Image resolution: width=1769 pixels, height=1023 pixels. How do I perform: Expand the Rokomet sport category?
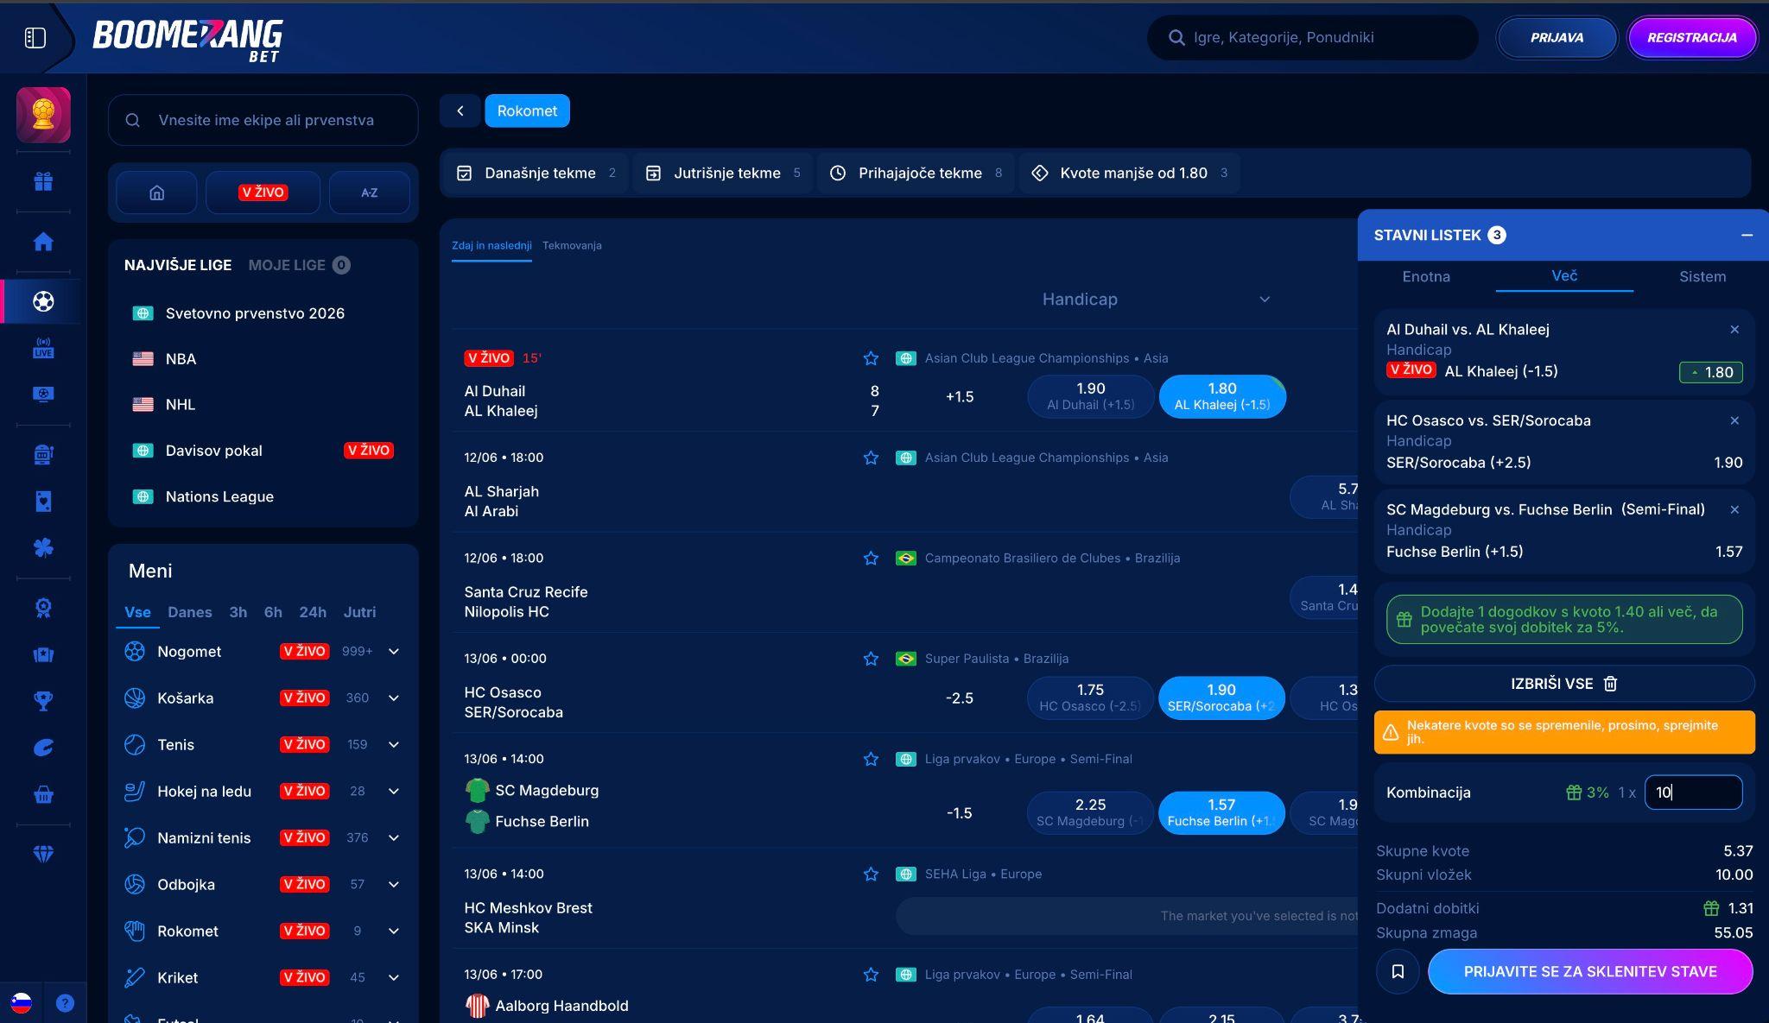pos(394,931)
